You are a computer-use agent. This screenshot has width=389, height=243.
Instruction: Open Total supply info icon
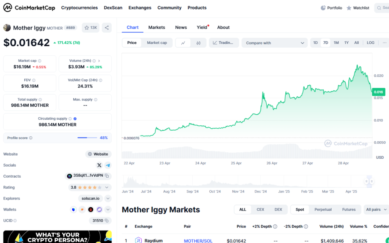point(40,100)
